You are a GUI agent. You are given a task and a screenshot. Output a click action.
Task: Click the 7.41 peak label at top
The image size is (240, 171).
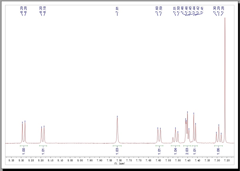202,9
